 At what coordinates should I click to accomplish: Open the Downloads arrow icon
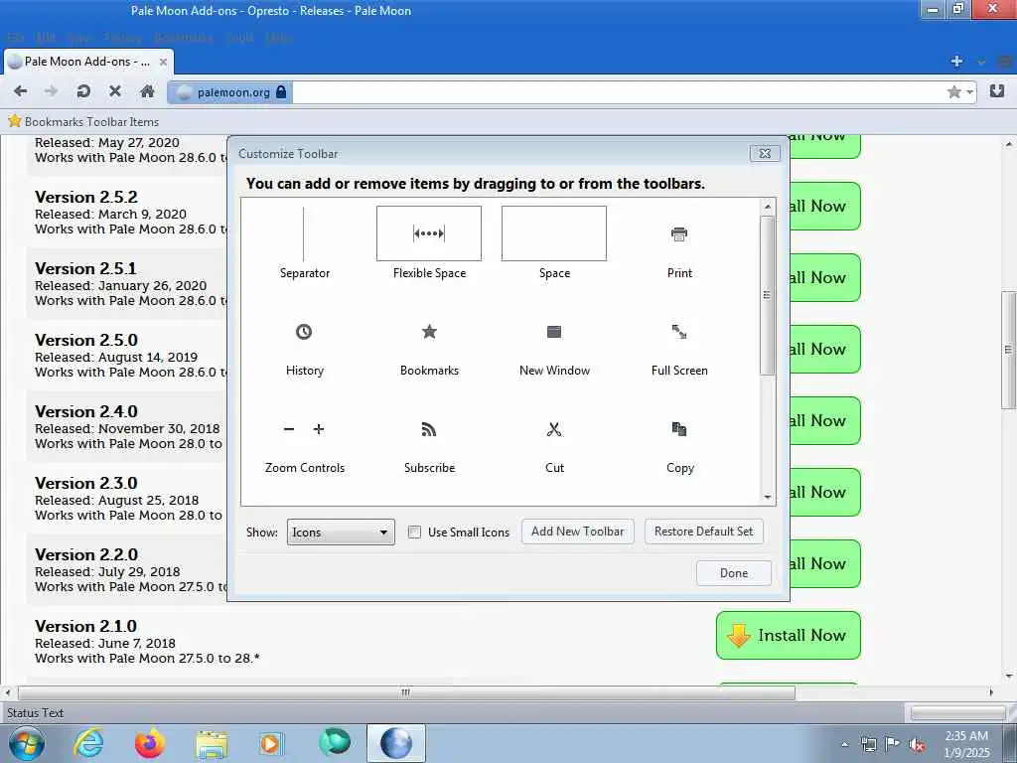coord(997,90)
